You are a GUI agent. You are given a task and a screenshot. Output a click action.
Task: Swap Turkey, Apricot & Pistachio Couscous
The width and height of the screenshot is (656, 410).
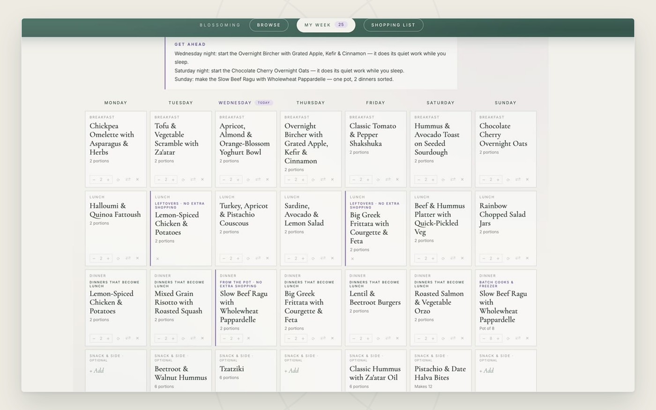click(x=258, y=258)
